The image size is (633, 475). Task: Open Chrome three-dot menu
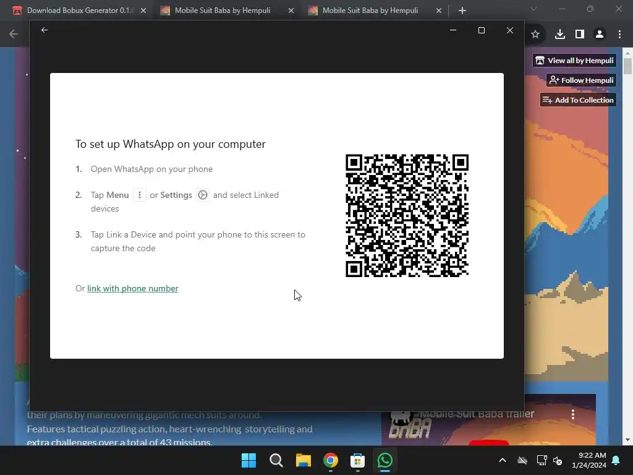[x=619, y=35]
